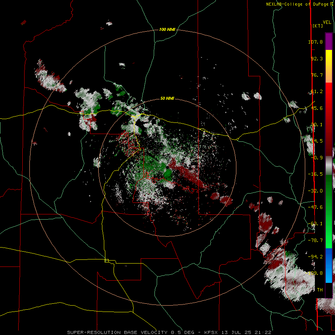This screenshot has height=335, width=335.
Task: Select the 61.2 velocity scale value
Action: (317, 92)
